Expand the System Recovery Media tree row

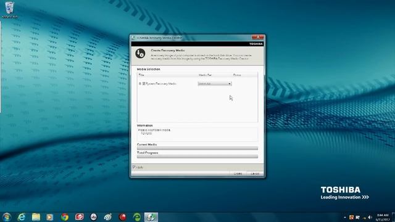tap(140, 84)
